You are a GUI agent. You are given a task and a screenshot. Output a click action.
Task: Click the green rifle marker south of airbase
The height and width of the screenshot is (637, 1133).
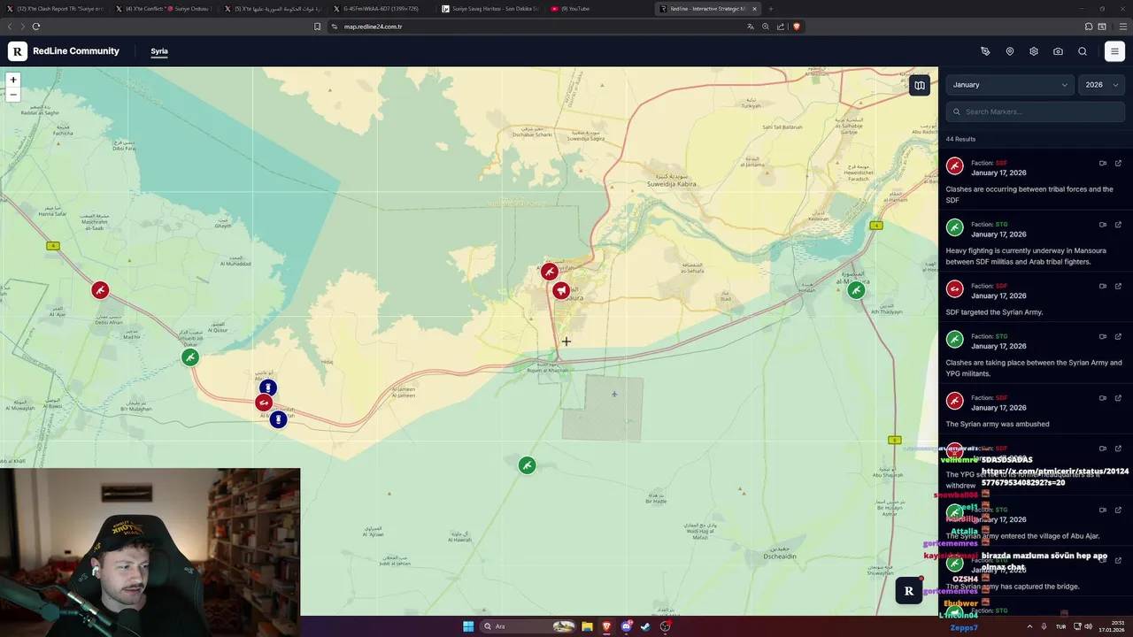528,465
